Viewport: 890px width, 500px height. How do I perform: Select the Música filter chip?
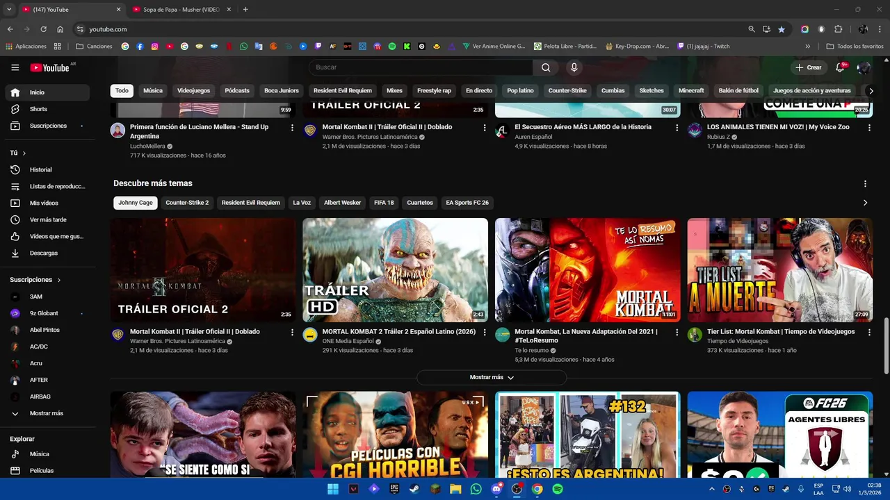pyautogui.click(x=153, y=90)
